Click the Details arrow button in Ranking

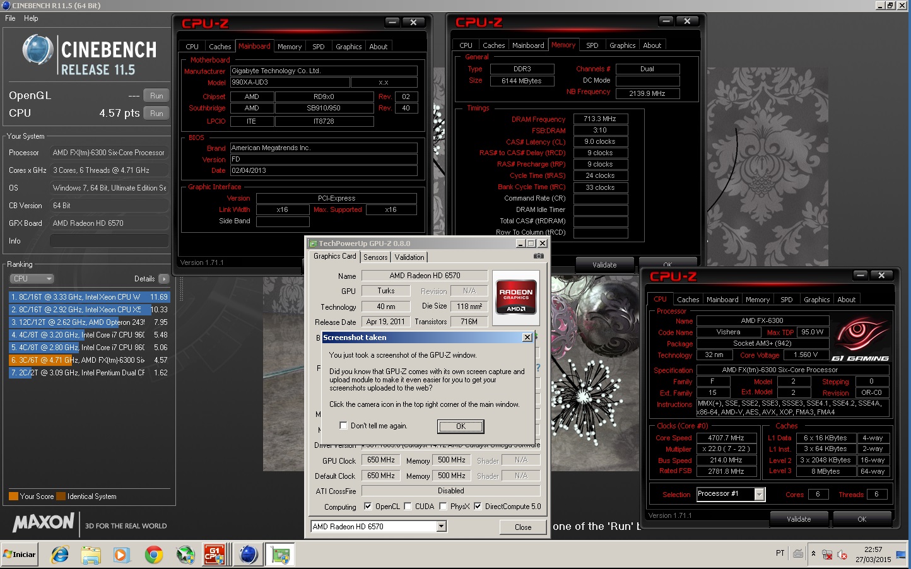(x=164, y=279)
